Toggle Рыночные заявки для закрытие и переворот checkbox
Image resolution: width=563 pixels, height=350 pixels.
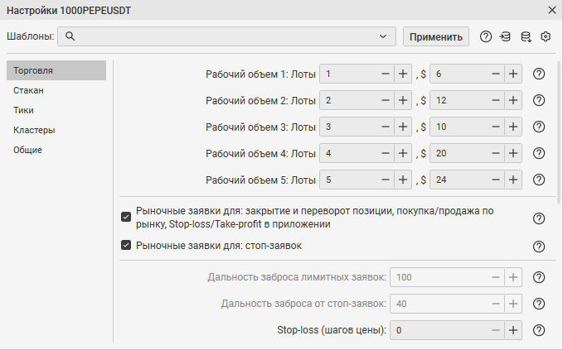[126, 217]
